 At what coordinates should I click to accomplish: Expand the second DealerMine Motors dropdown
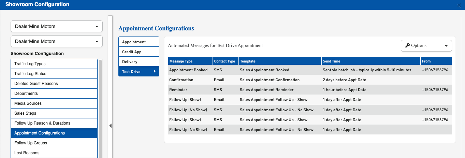pyautogui.click(x=57, y=41)
